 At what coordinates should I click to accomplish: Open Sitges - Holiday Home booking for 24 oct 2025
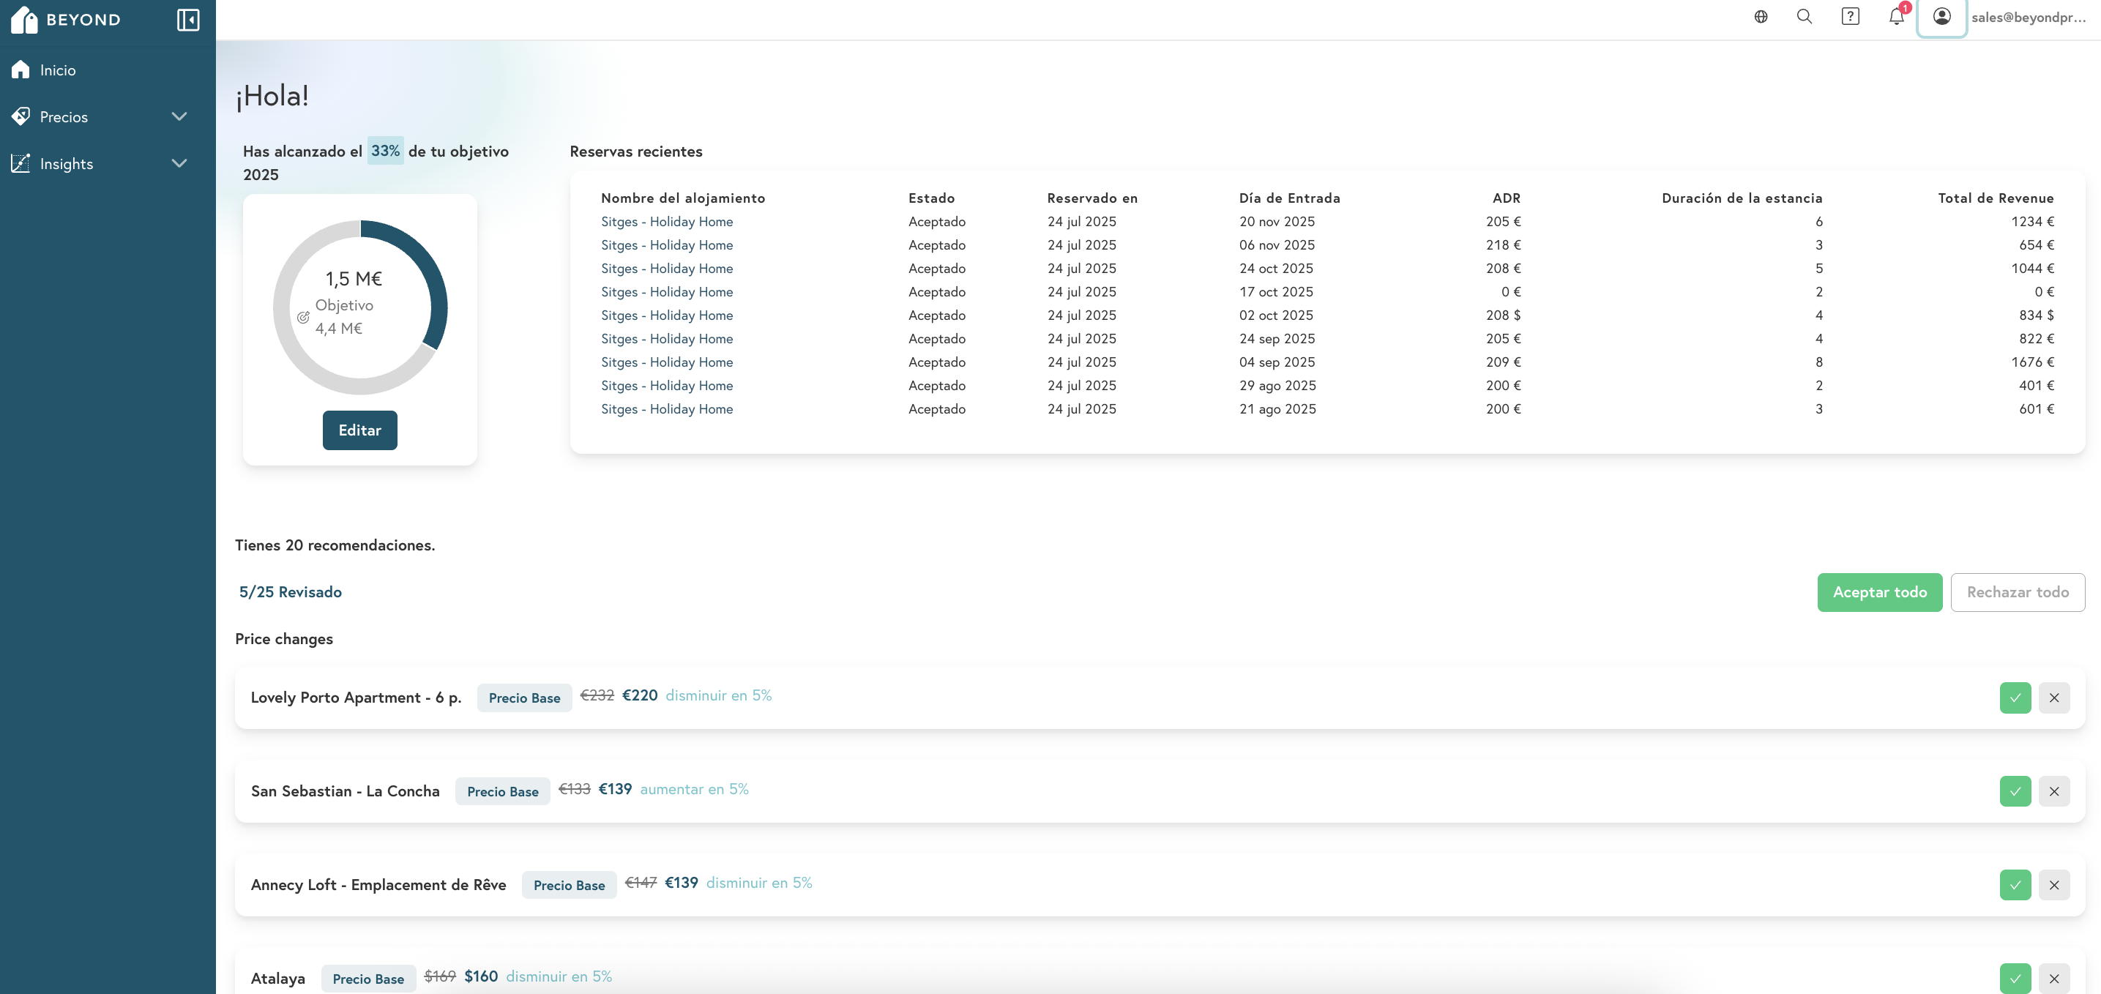point(666,269)
